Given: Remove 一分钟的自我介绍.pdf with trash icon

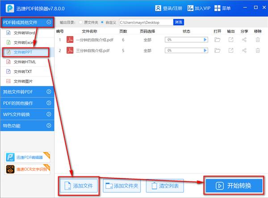Looking at the screenshot, I should click(x=258, y=40).
